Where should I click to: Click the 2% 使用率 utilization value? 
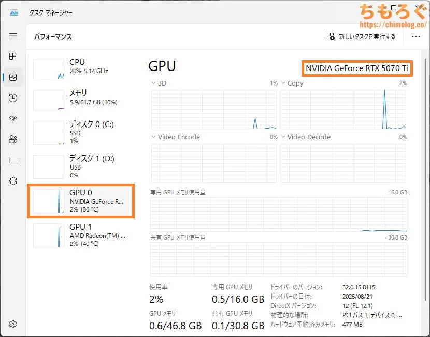156,299
